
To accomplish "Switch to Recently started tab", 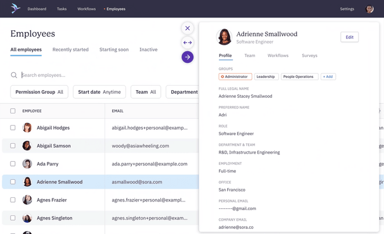I will [x=70, y=49].
